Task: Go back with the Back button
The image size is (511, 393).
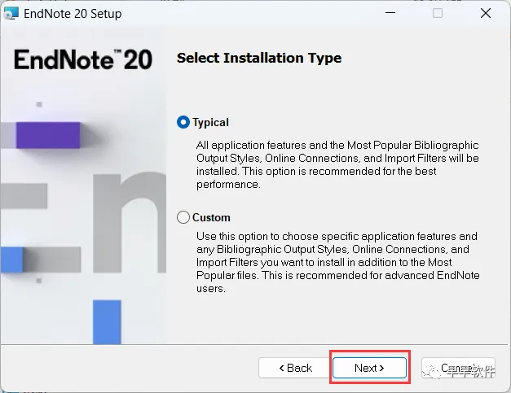Action: (x=295, y=368)
